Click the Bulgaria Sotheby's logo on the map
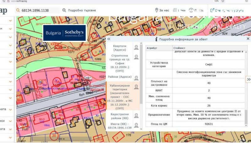 65,33
